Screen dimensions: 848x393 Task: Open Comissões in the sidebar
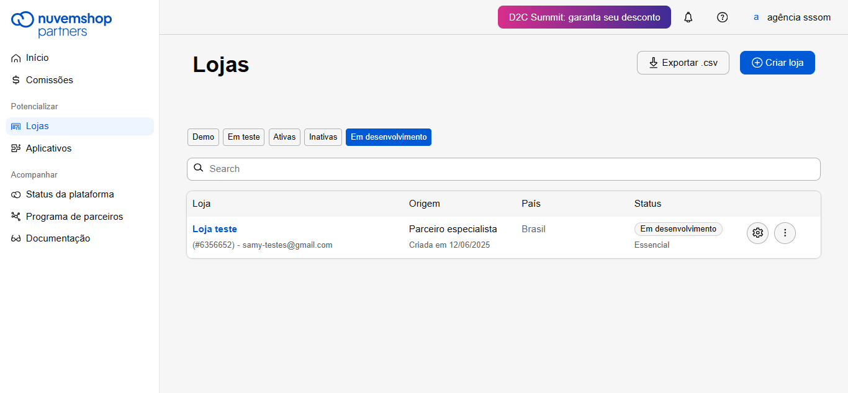[49, 80]
